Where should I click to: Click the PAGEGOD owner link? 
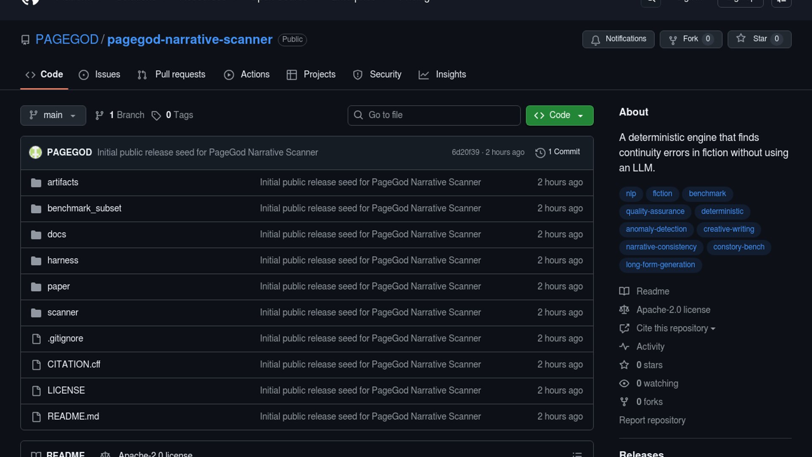(x=67, y=39)
